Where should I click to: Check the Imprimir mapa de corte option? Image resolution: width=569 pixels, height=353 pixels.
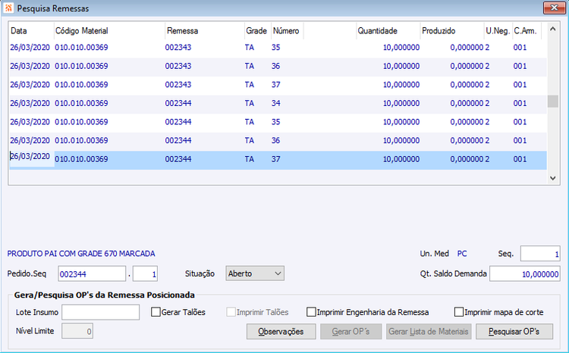click(459, 312)
